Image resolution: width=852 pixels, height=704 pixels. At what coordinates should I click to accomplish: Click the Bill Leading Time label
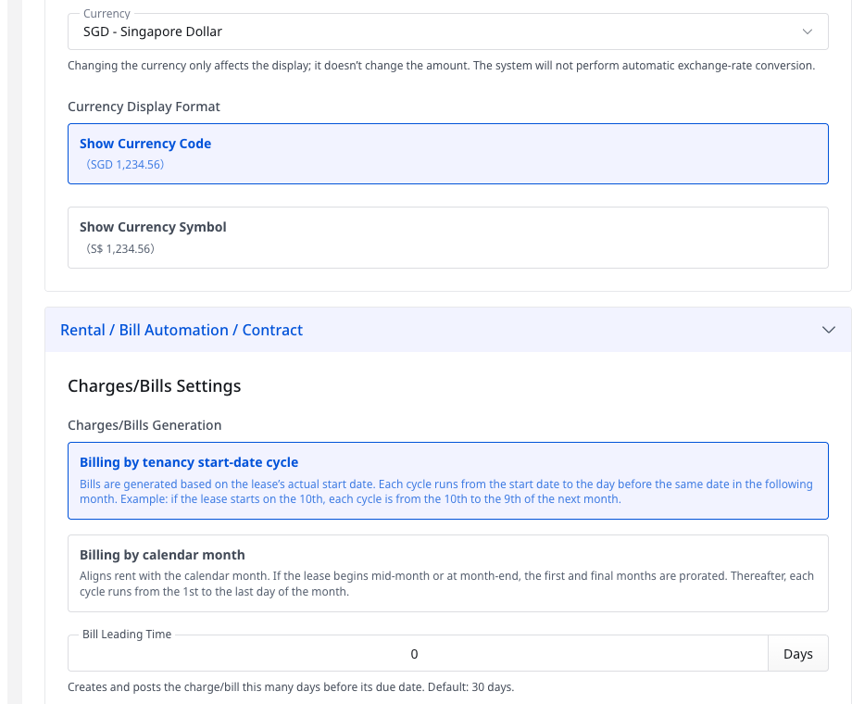click(127, 635)
